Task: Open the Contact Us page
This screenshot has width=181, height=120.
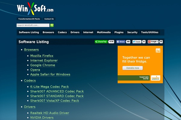Action: (x=49, y=19)
